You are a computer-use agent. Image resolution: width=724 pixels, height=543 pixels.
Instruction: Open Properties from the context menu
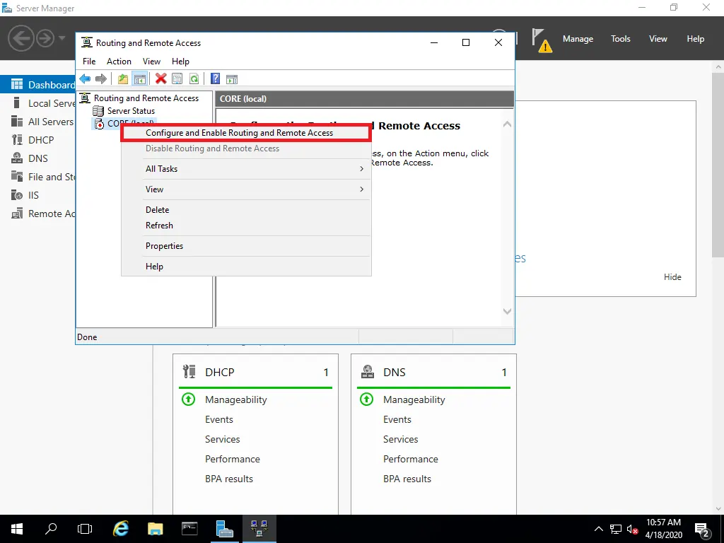coord(246,246)
